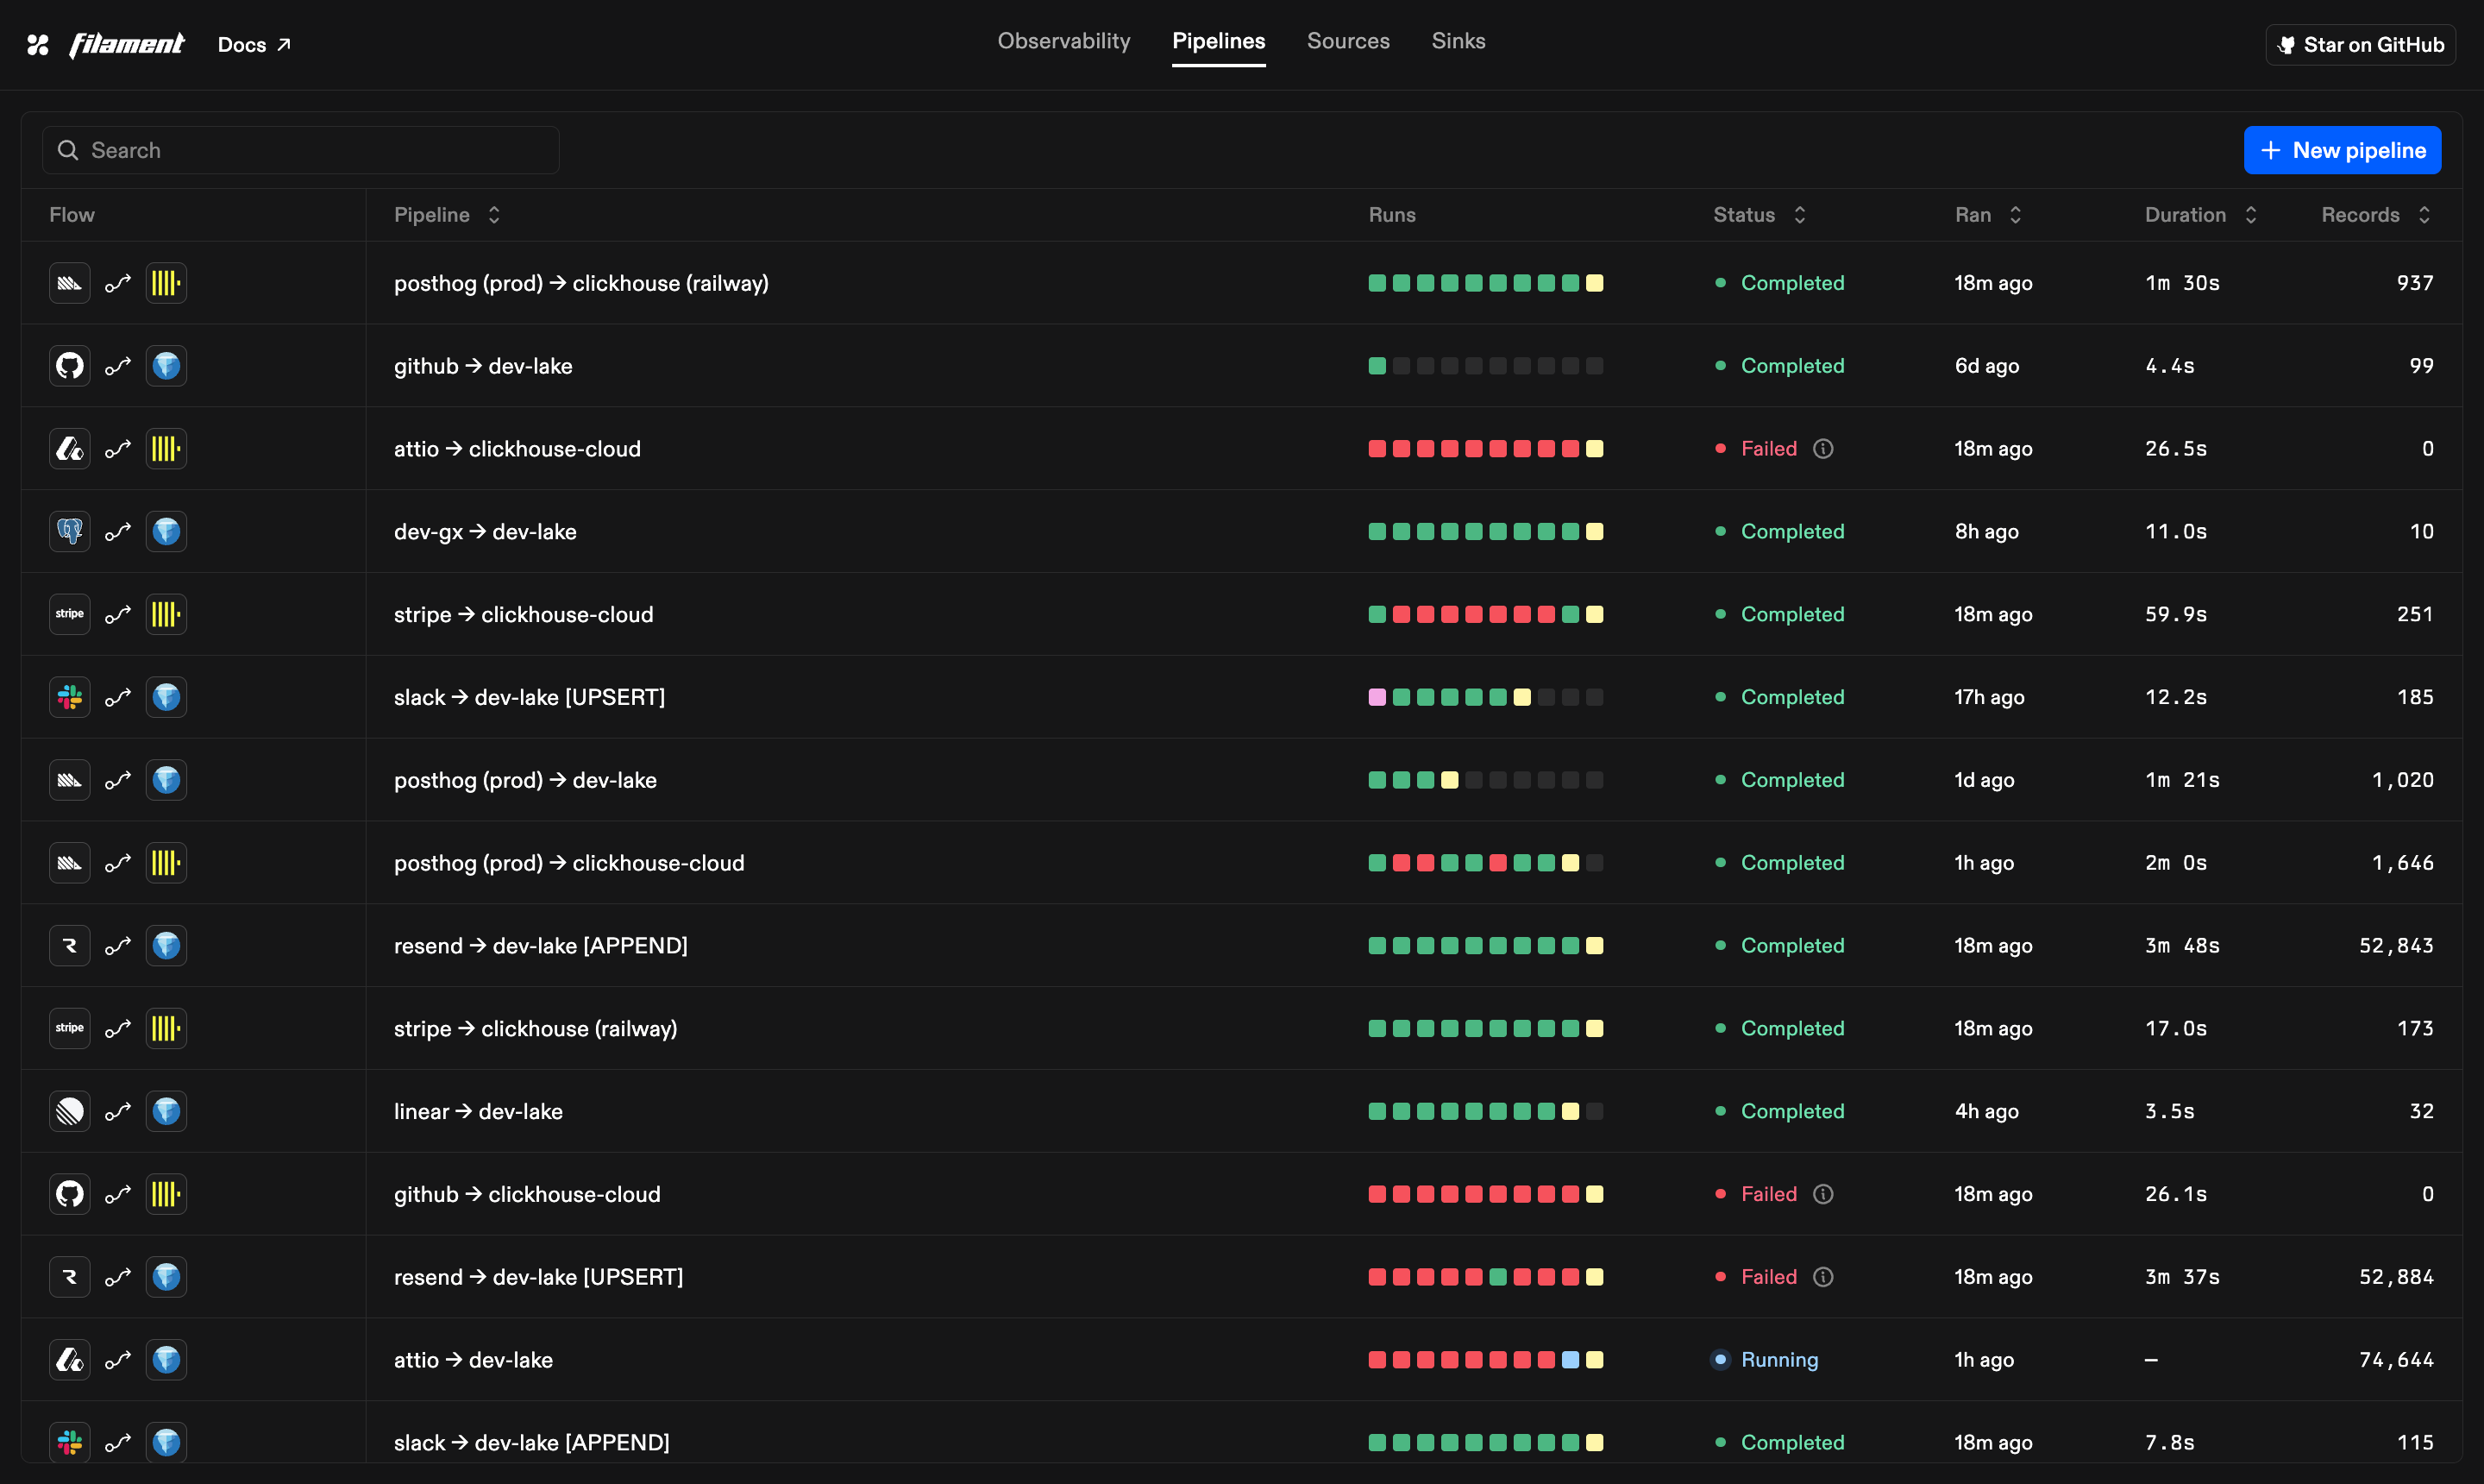Click GitHub source icon in github clickhouse-cloud row

(70, 1194)
